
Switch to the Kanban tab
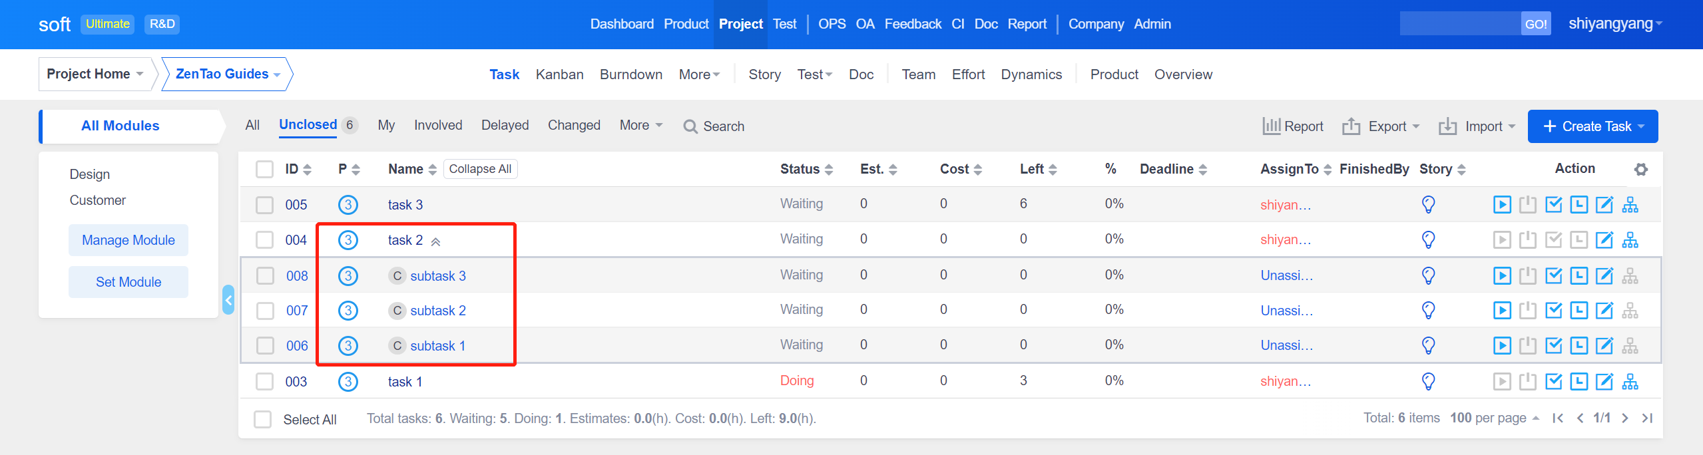(559, 75)
